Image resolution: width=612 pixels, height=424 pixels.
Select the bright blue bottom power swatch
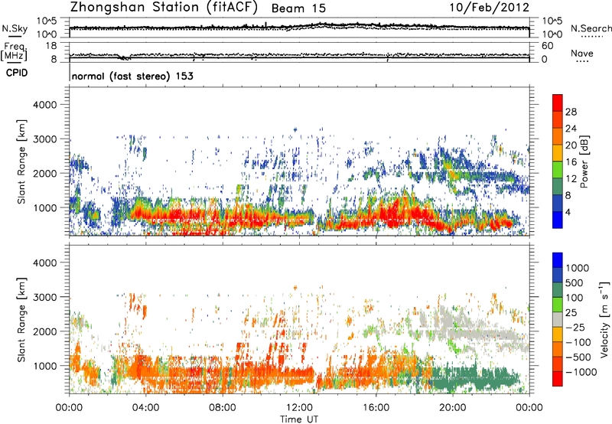pyautogui.click(x=558, y=220)
